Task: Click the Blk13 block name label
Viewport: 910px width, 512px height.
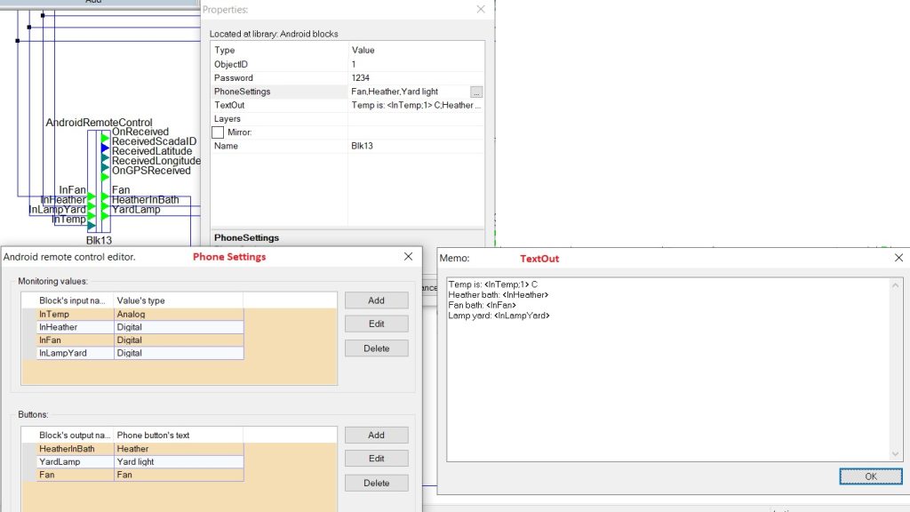Action: coord(99,240)
